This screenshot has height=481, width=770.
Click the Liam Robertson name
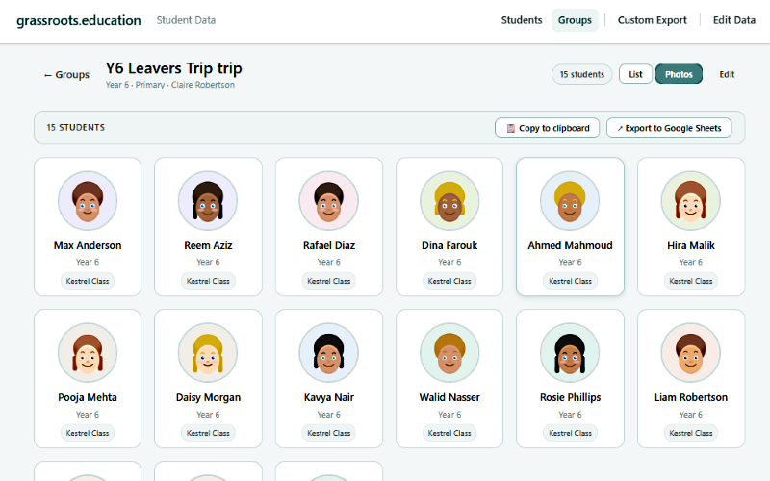(691, 397)
